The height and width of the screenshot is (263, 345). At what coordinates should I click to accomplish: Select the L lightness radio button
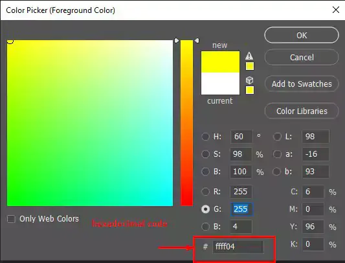coord(277,137)
